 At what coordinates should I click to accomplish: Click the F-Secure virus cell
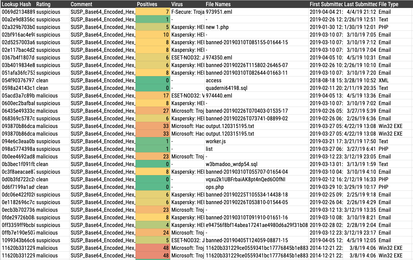pyautogui.click(x=187, y=12)
